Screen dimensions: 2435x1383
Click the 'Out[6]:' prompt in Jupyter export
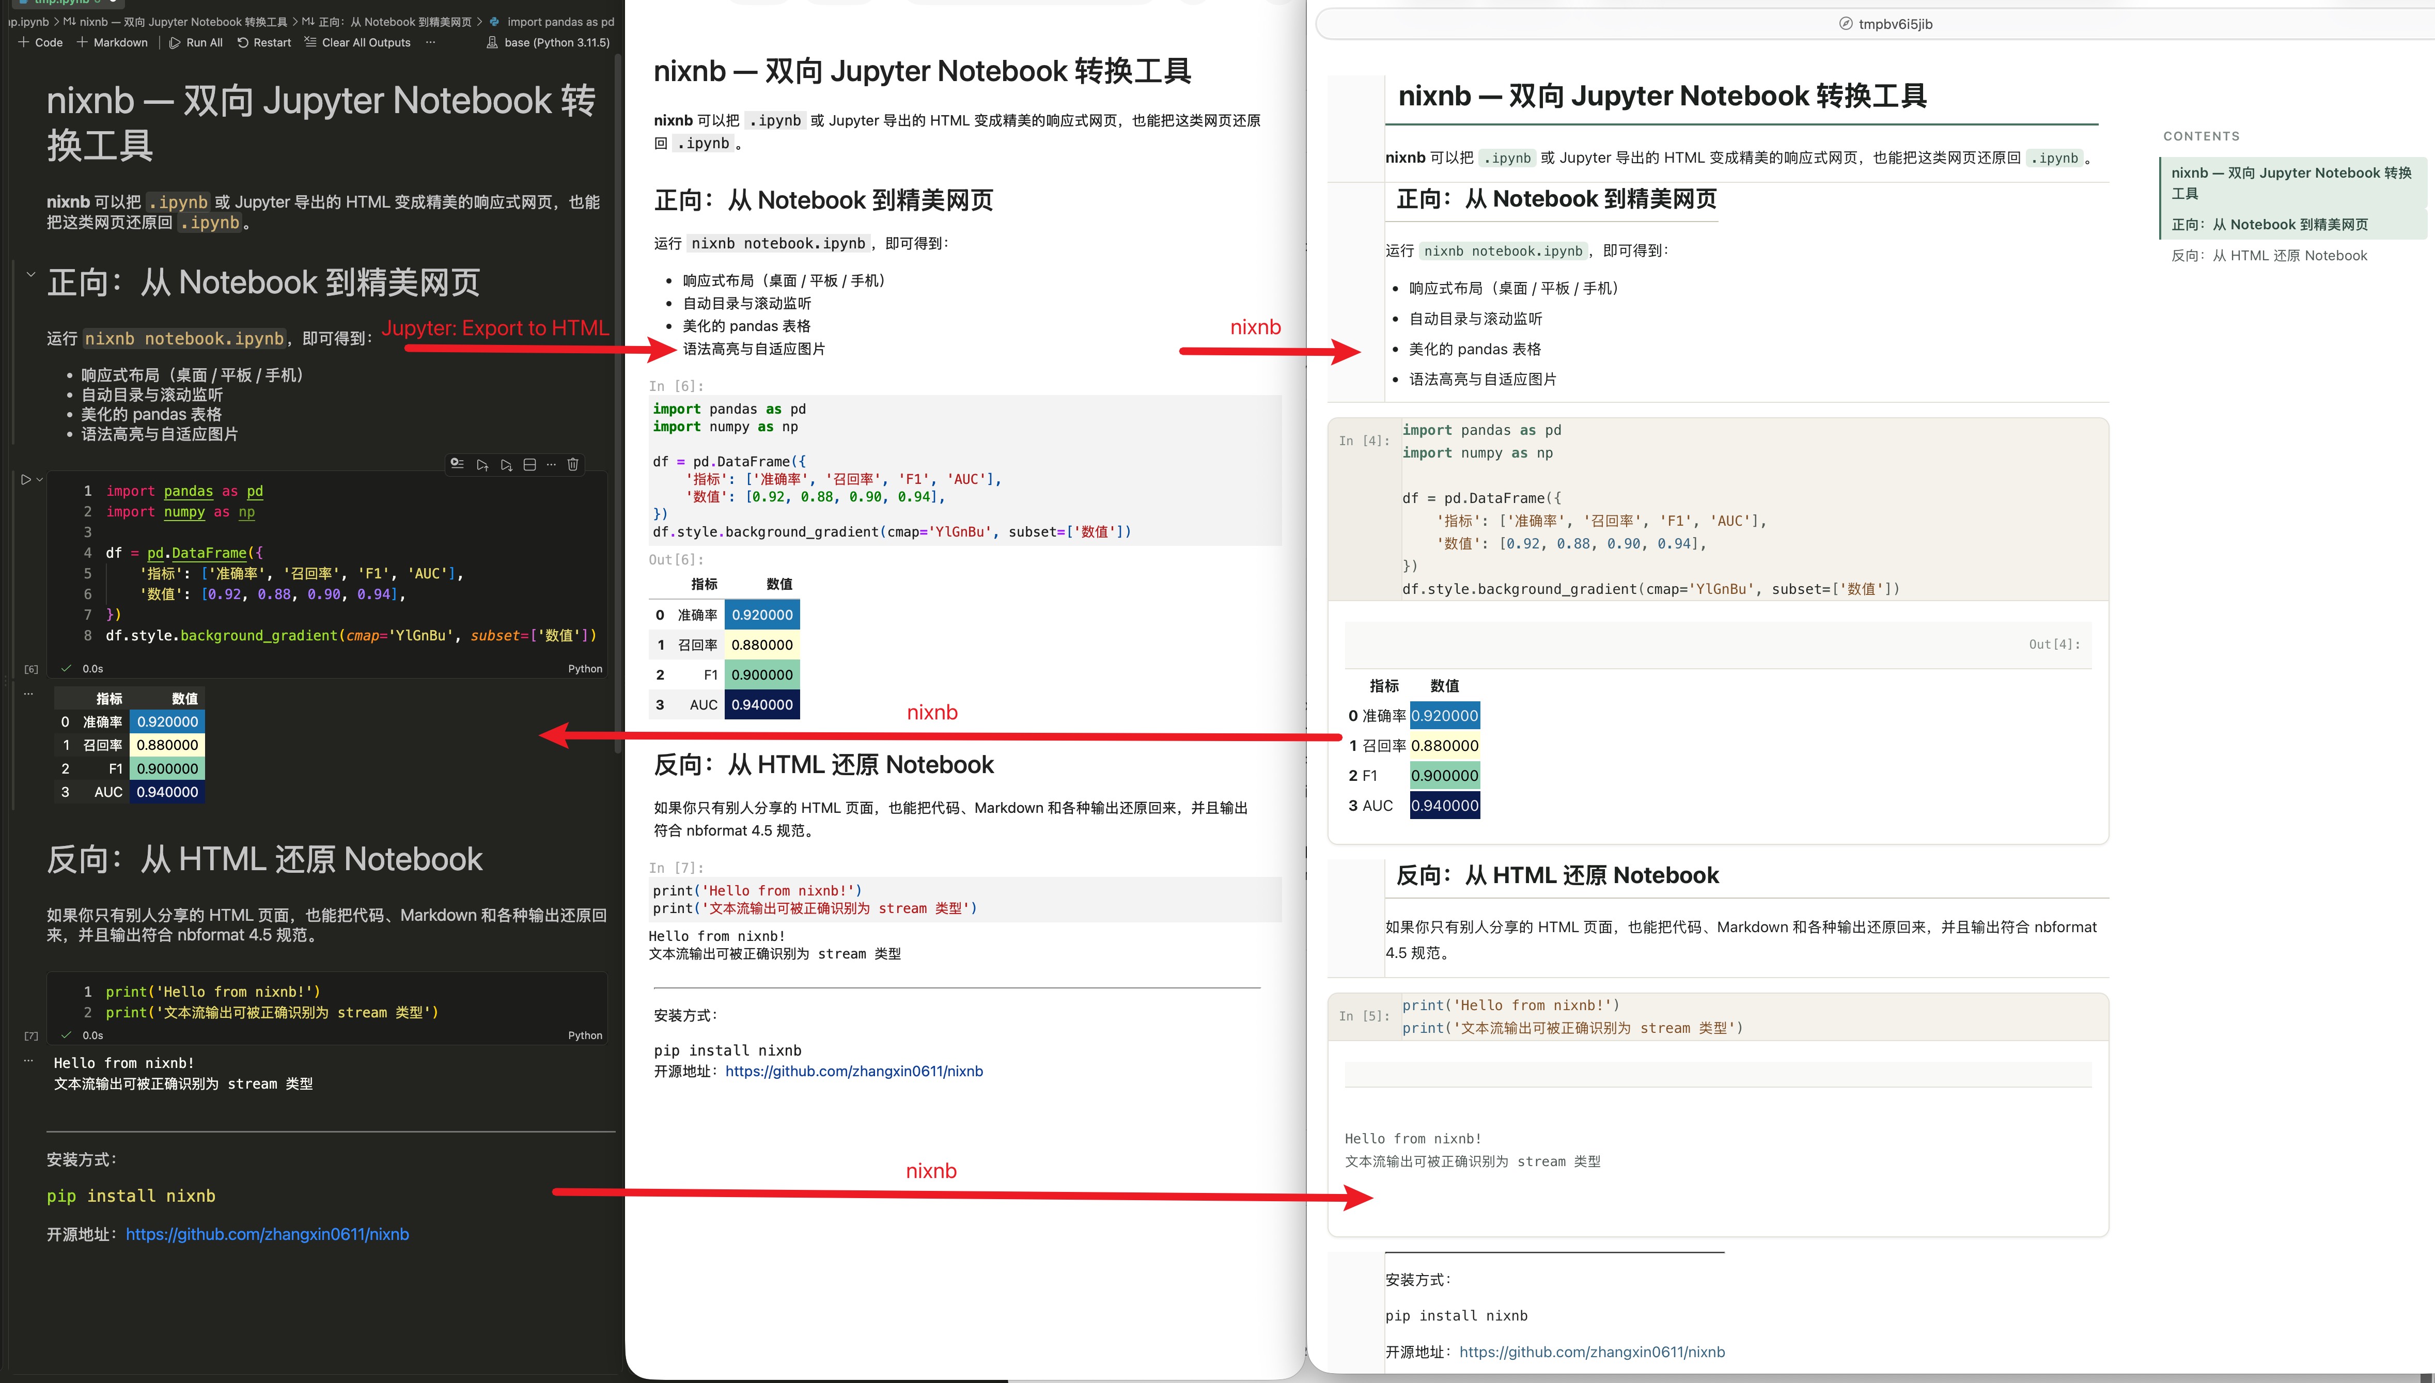click(677, 560)
